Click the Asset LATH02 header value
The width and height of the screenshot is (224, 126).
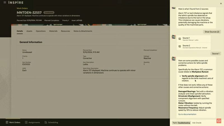(x=77, y=20)
